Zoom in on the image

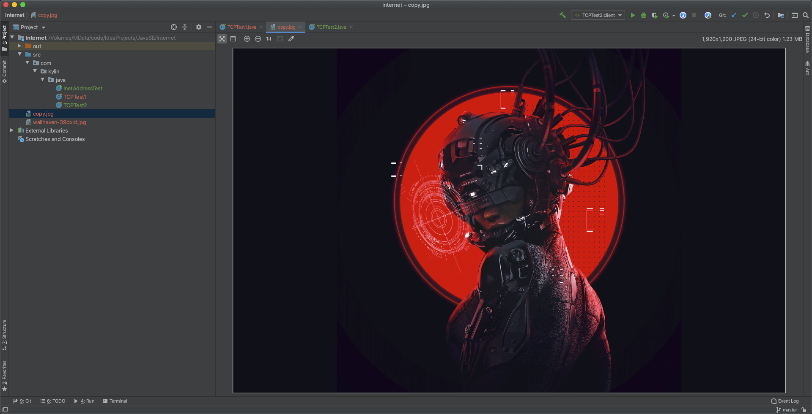click(x=247, y=39)
